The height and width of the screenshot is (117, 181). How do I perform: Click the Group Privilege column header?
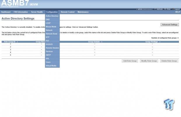pyautogui.click(x=152, y=42)
